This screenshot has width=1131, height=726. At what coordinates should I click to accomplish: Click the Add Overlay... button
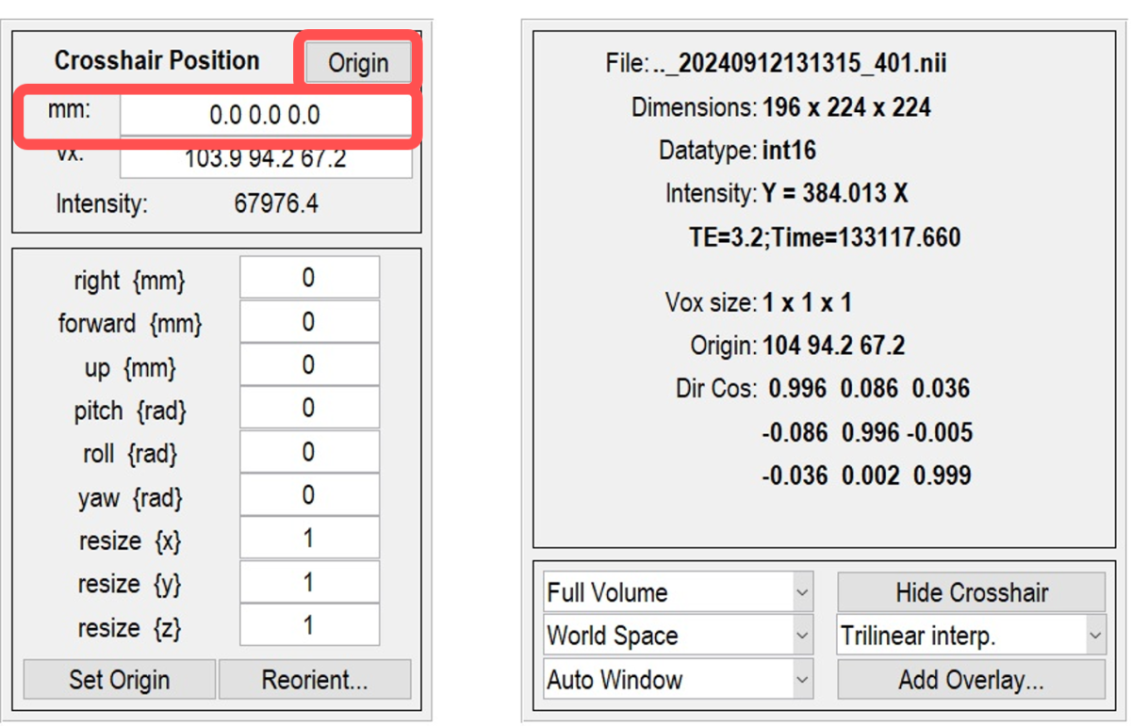click(971, 679)
